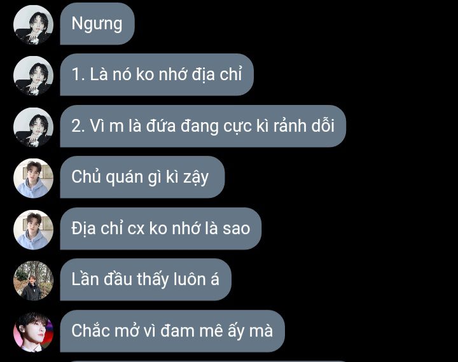Tap the "Địa chỉ cx ko nhớ là sao" bubble
This screenshot has height=362, width=458.
coord(161,228)
